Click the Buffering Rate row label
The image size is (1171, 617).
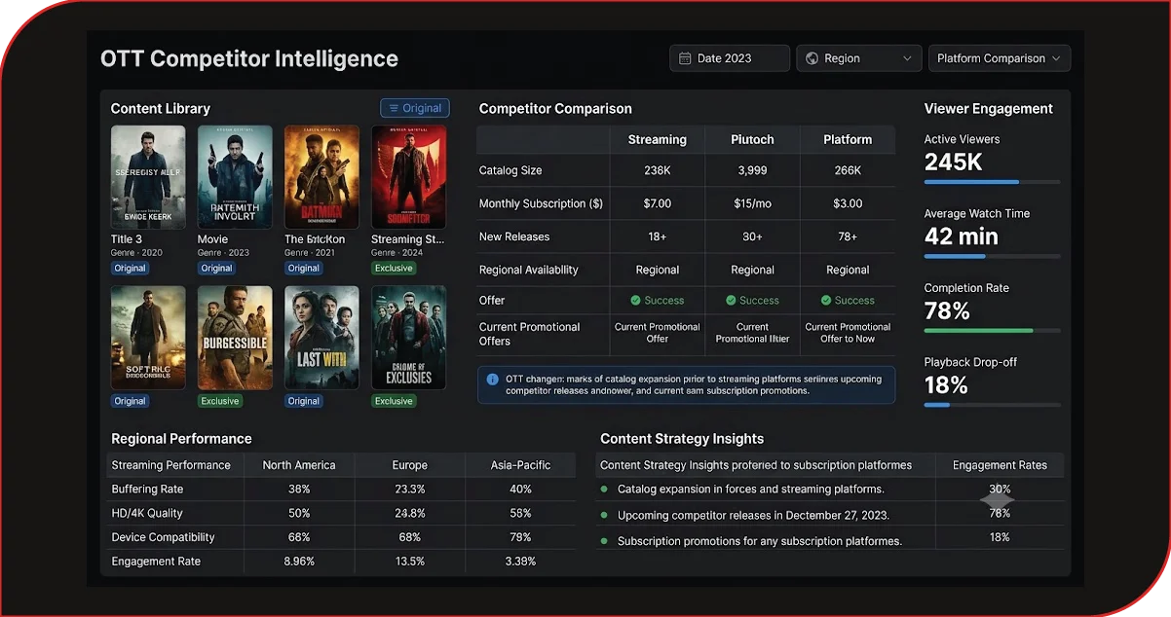(147, 490)
